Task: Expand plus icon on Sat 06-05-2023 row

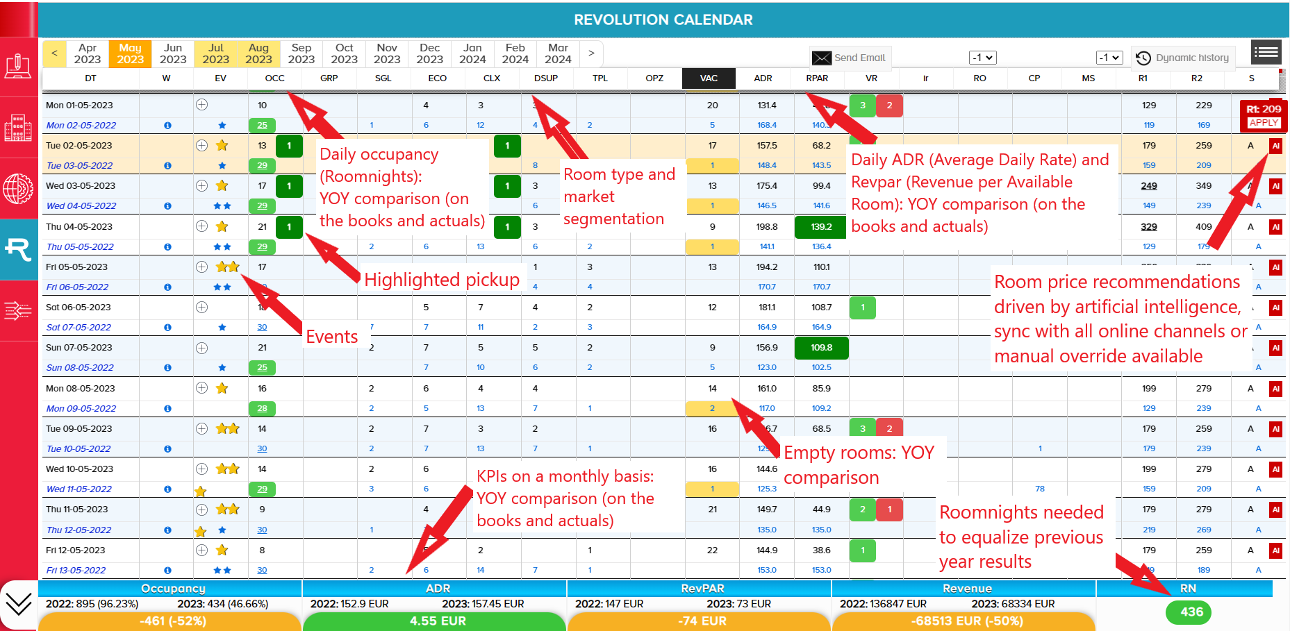Action: tap(201, 308)
